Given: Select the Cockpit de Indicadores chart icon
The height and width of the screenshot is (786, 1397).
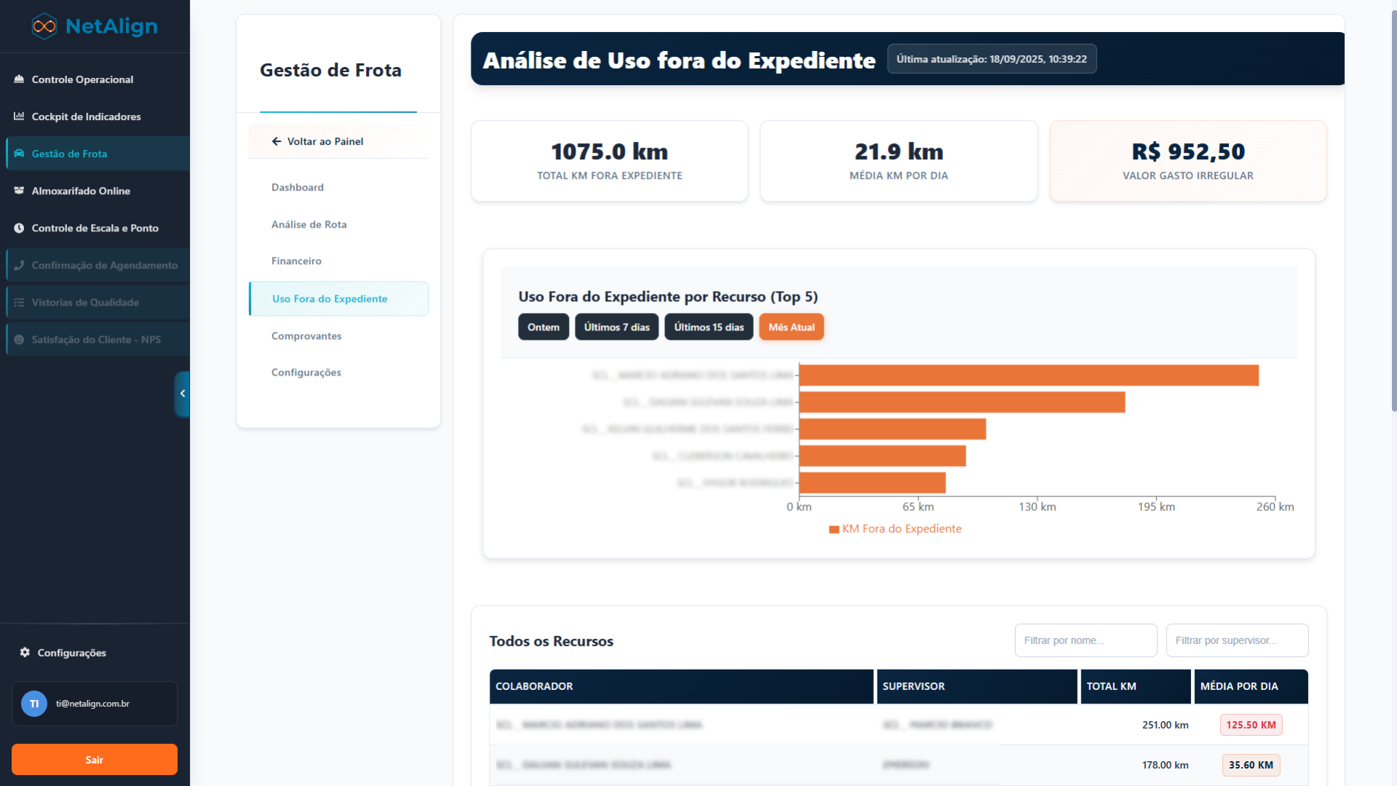Looking at the screenshot, I should (18, 116).
